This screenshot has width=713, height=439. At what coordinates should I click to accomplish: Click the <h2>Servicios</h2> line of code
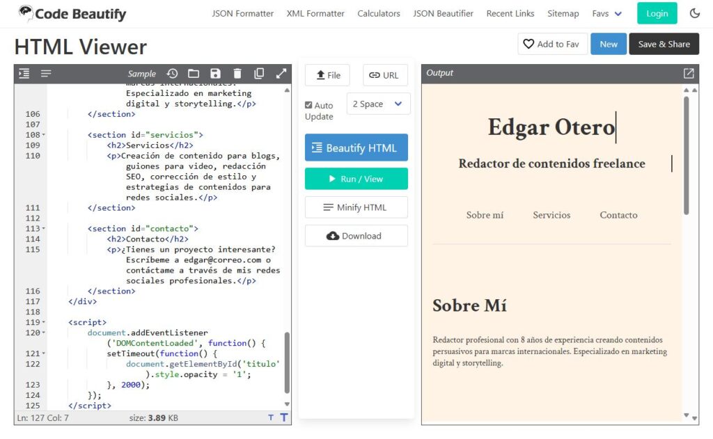tap(150, 145)
